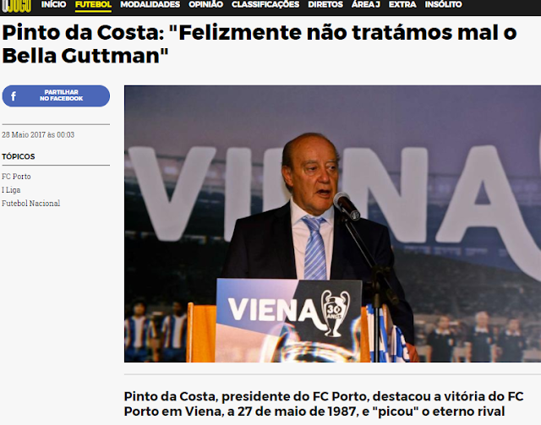Click the article publish date 28 Maio 2017
The height and width of the screenshot is (425, 541).
[38, 134]
